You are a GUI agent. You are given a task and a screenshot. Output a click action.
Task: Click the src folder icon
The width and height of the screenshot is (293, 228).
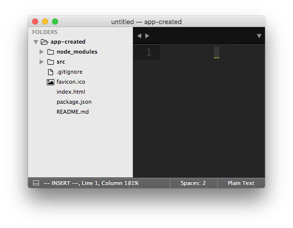pos(51,62)
